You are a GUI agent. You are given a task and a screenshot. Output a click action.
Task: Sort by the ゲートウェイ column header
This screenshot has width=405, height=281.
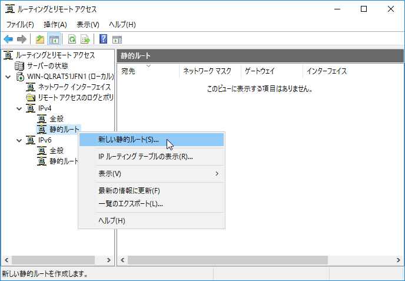point(272,71)
